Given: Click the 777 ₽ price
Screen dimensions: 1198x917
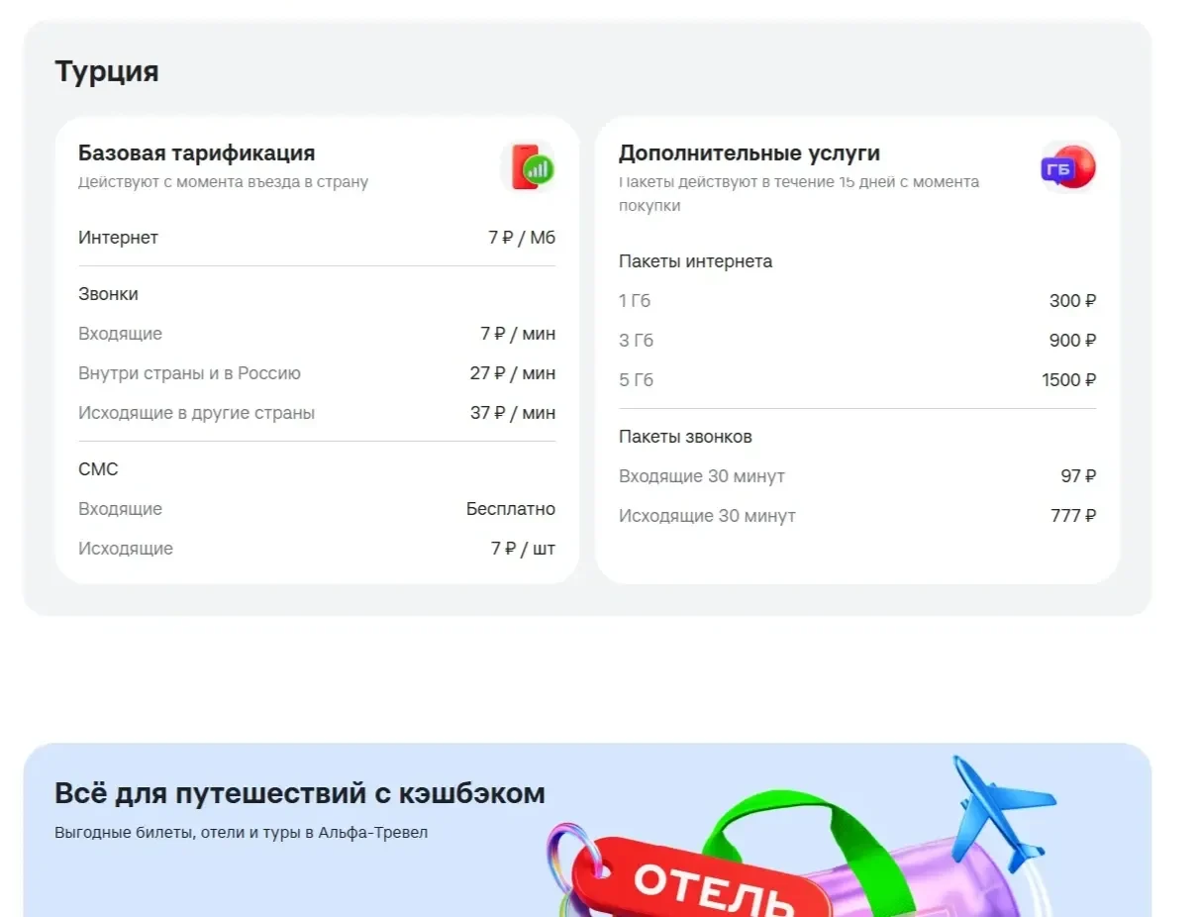Looking at the screenshot, I should [x=1073, y=516].
